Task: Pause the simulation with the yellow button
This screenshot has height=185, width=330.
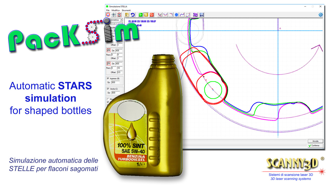Action: point(146,15)
